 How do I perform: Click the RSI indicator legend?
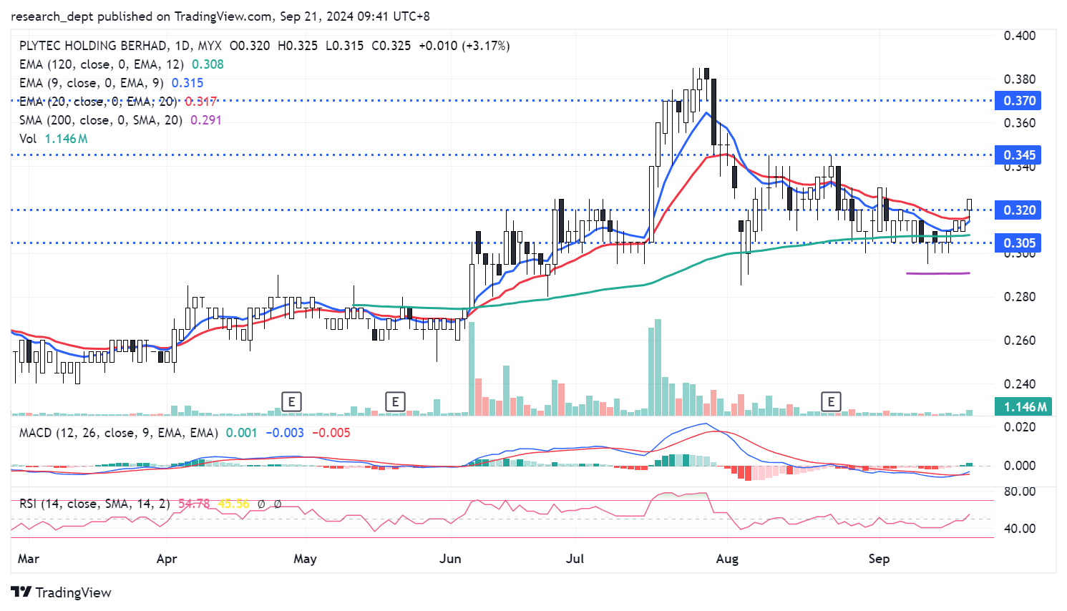94,504
